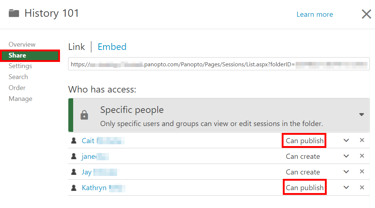Open janed's permission level chevron
375x208 pixels.
[346, 156]
